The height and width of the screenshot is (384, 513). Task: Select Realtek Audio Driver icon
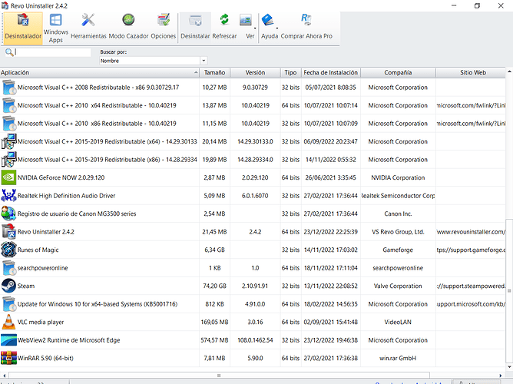tap(8, 196)
